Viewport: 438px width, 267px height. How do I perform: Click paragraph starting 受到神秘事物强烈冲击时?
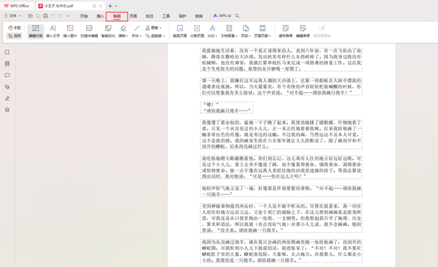pos(281,218)
